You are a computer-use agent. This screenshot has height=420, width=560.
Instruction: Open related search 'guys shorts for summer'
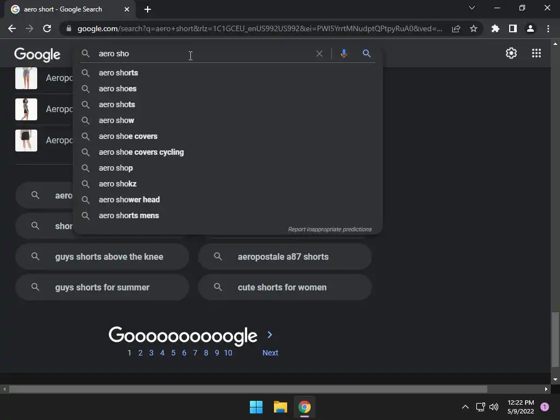102,287
